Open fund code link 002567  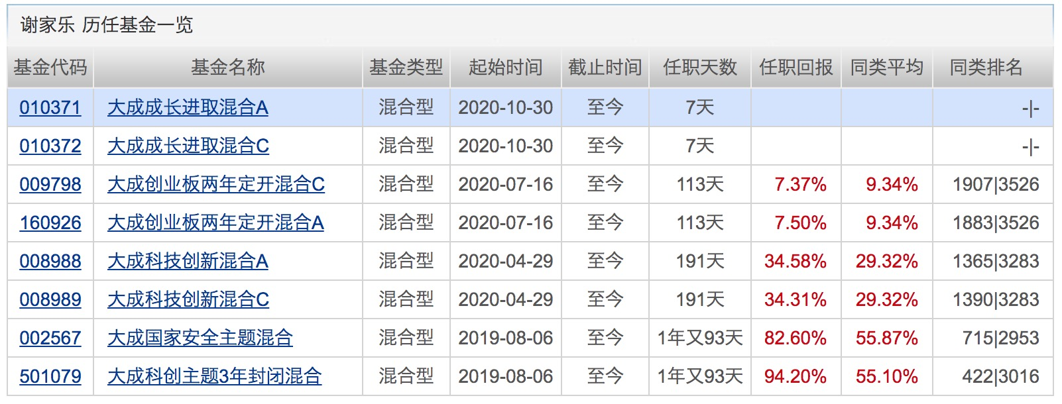[50, 338]
